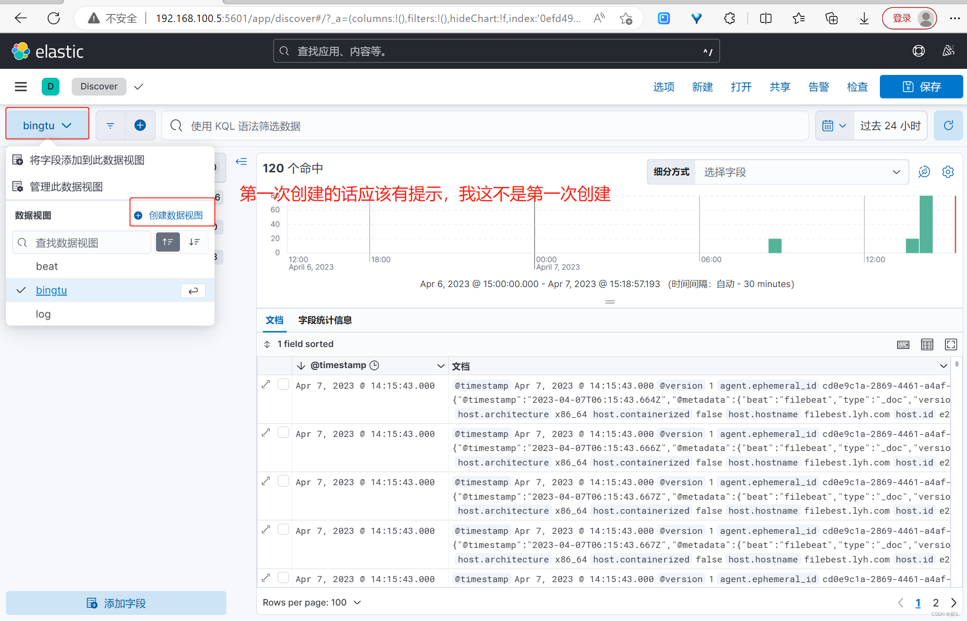
Task: Open document column options chevron
Action: (943, 366)
